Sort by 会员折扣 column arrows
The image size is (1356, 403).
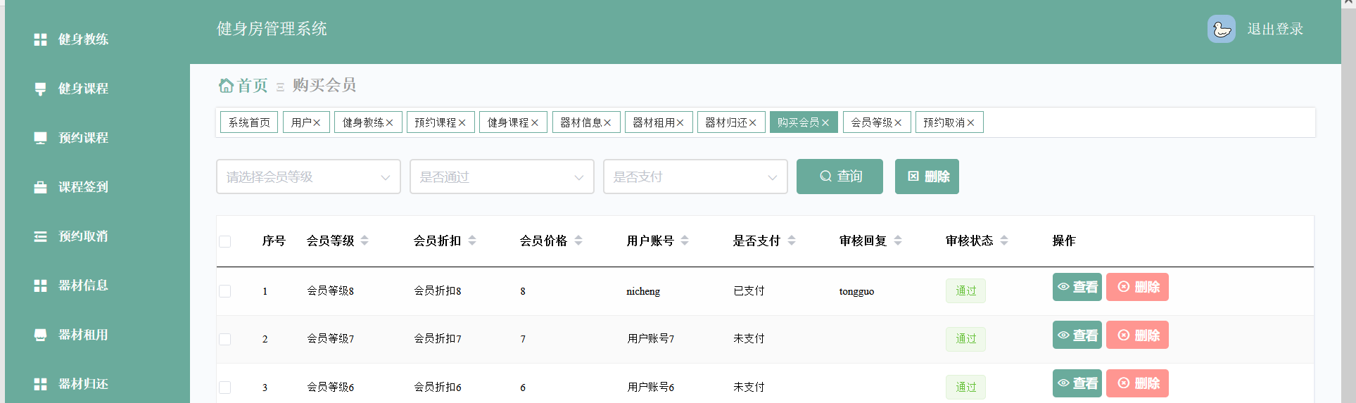point(472,241)
